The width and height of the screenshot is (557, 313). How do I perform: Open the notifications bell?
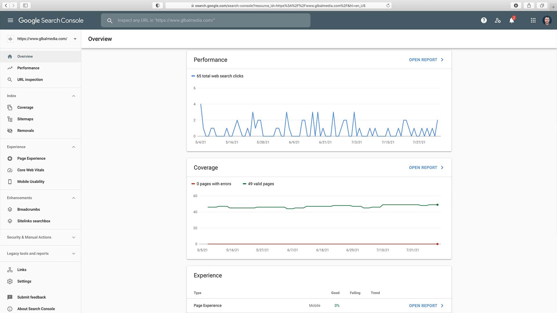(x=512, y=20)
